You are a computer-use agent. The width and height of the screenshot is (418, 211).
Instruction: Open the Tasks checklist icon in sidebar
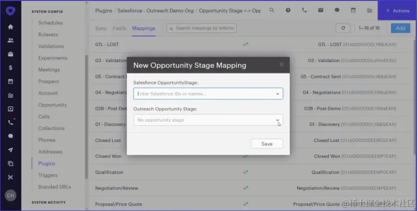click(x=11, y=95)
